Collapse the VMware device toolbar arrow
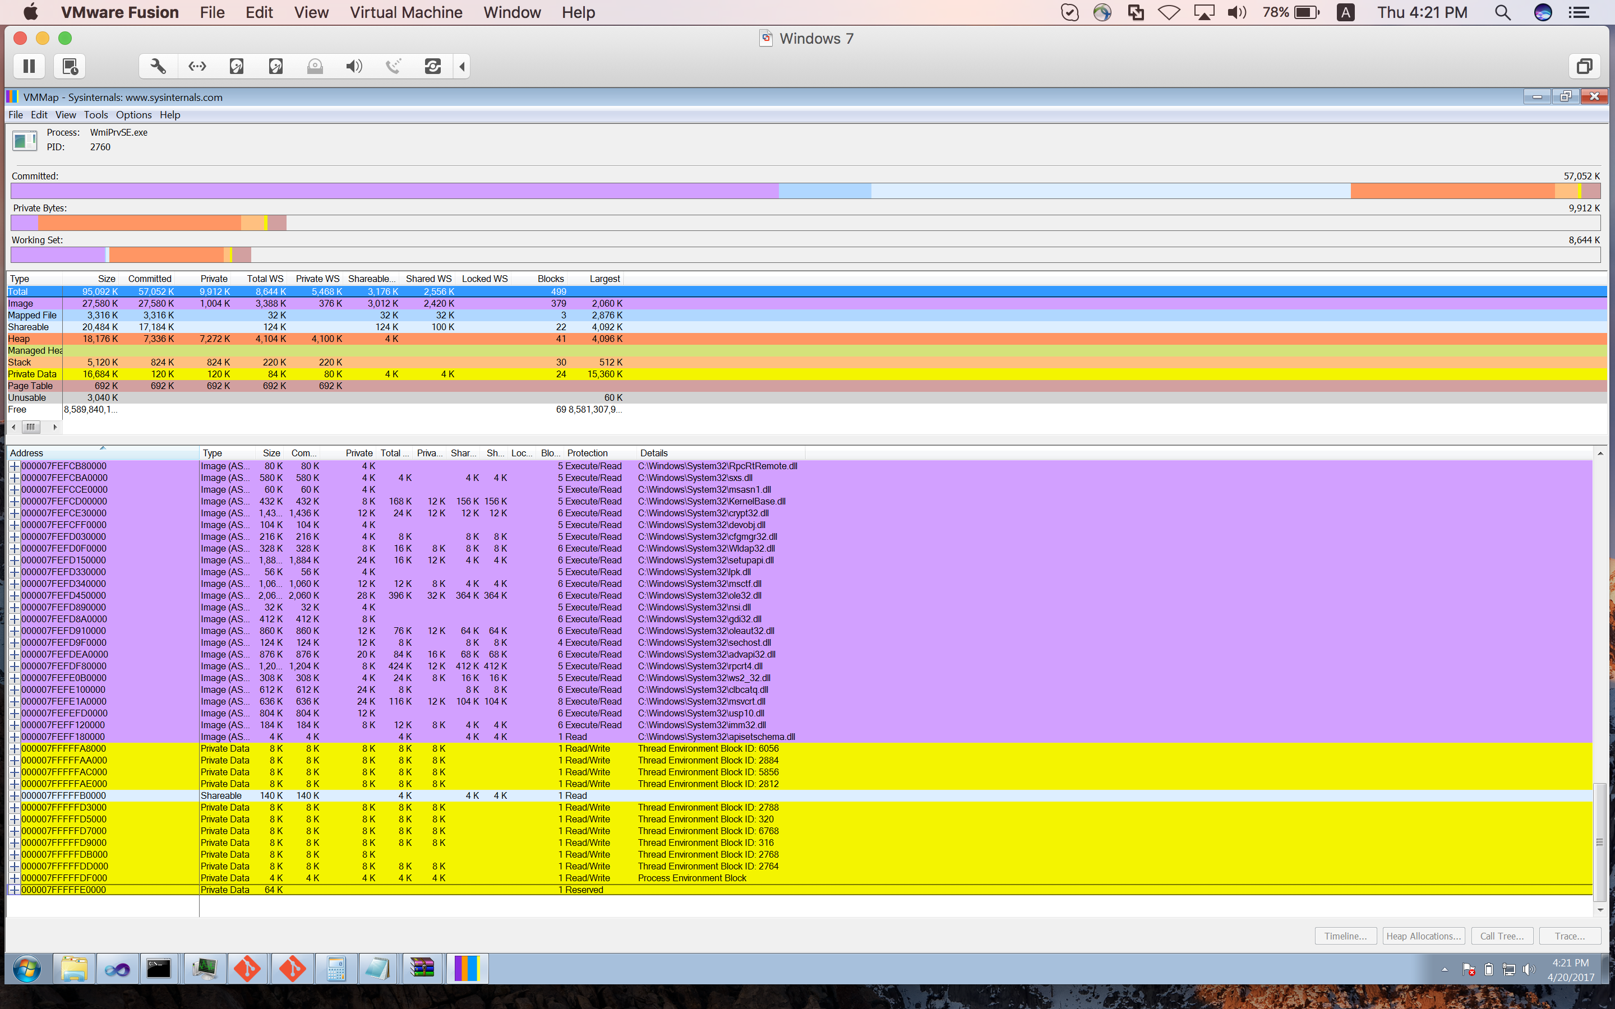The image size is (1615, 1009). [462, 66]
